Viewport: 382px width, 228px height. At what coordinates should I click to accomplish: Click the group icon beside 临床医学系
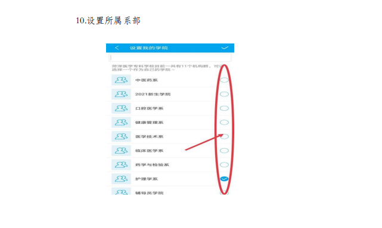point(121,151)
